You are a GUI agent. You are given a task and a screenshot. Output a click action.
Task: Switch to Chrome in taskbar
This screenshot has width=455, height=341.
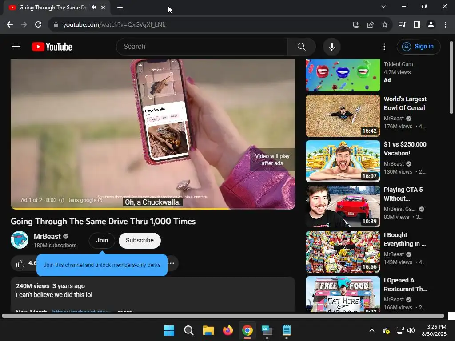247,330
